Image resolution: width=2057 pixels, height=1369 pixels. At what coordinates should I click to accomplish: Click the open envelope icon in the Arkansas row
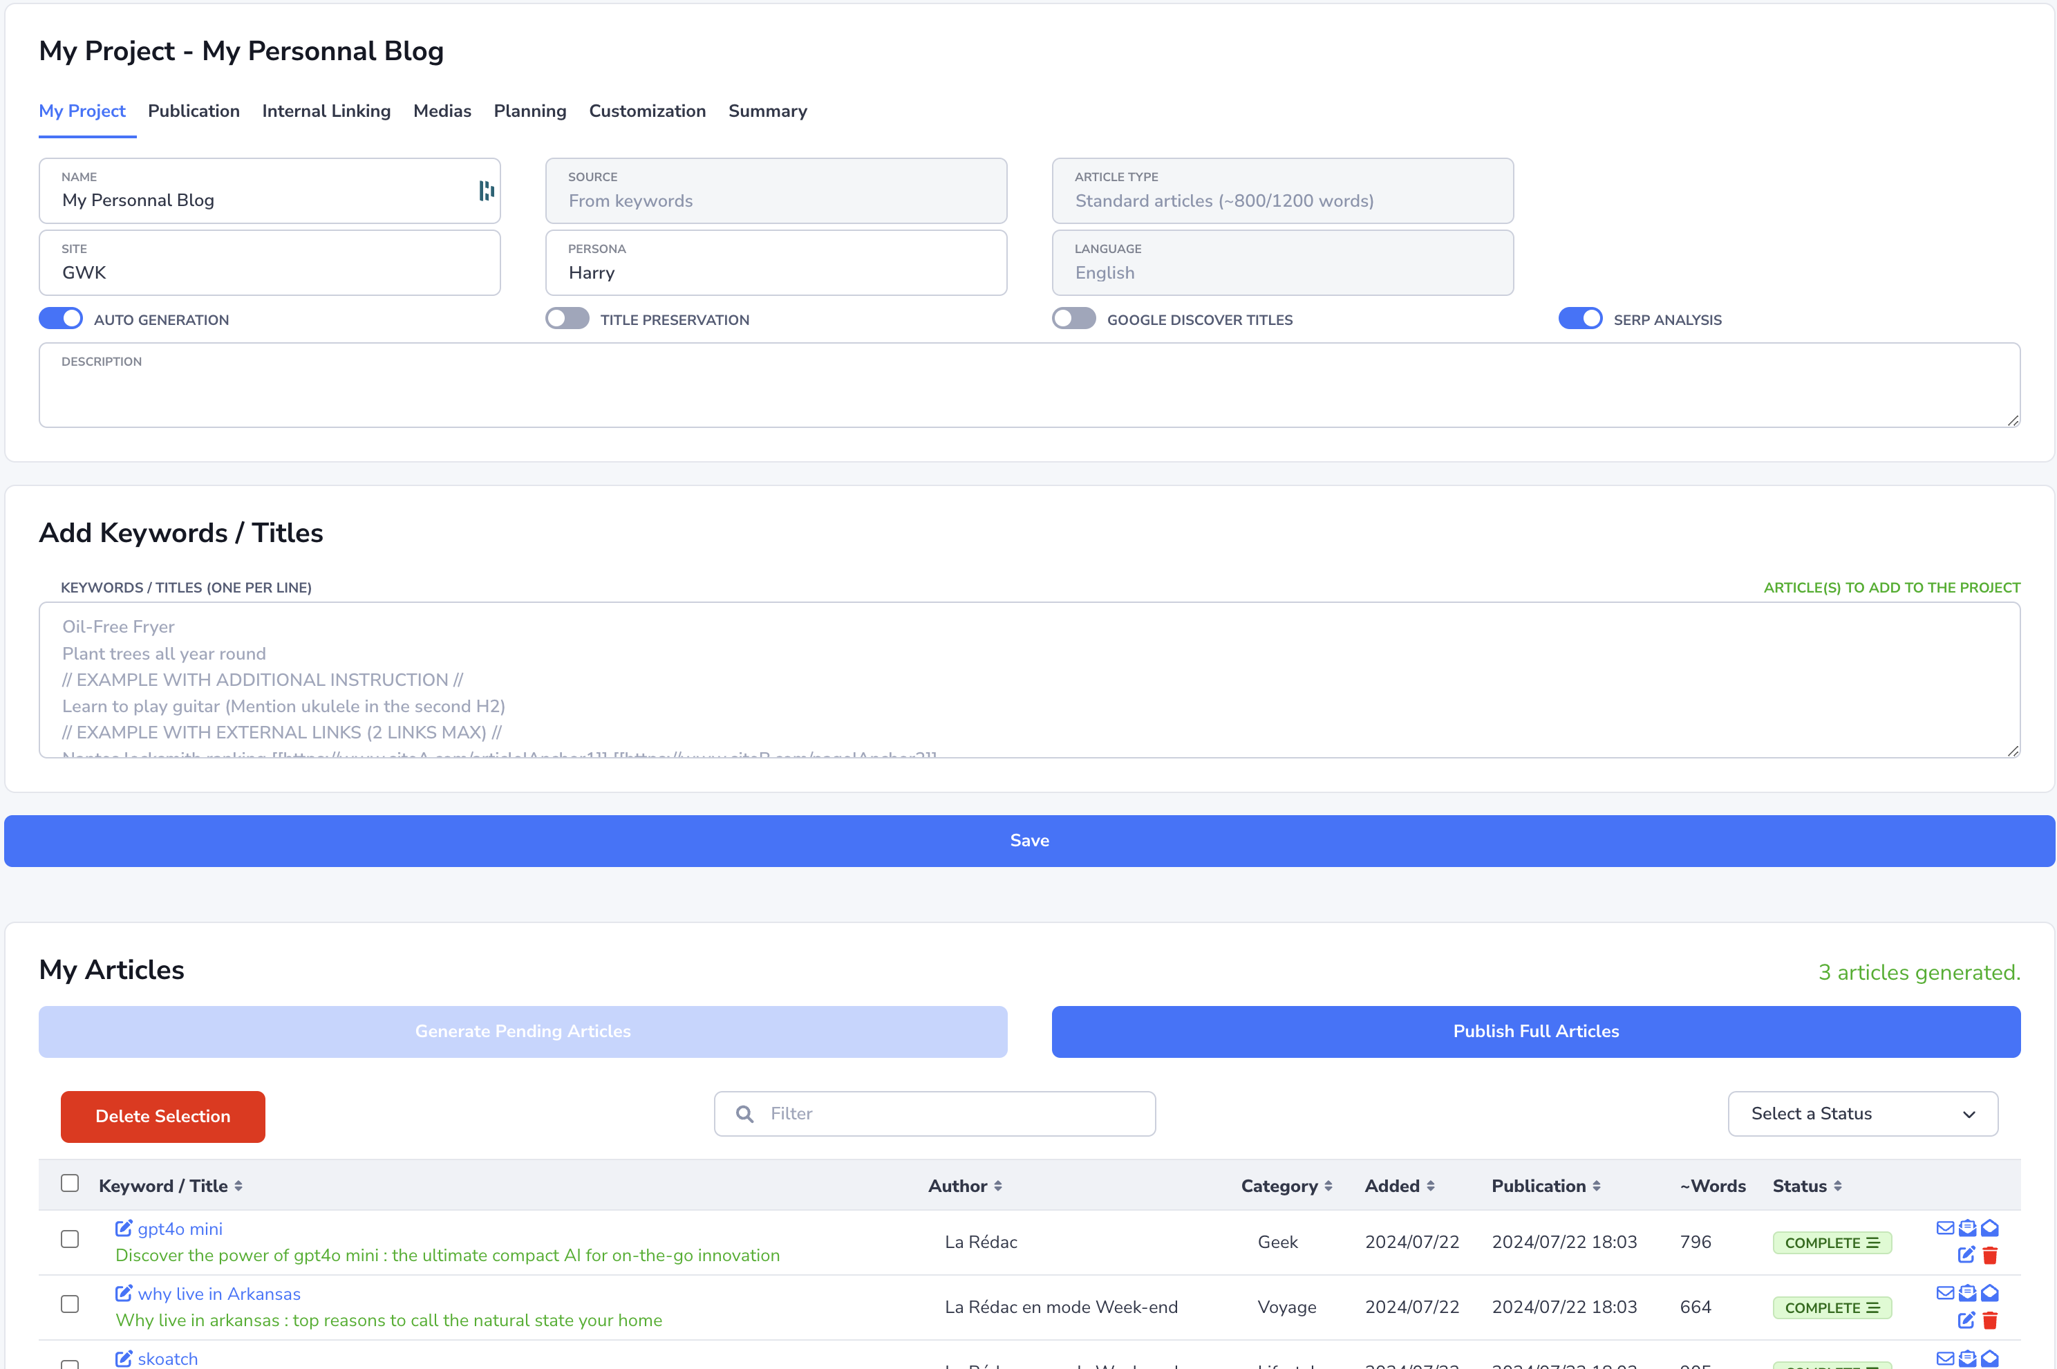1990,1293
